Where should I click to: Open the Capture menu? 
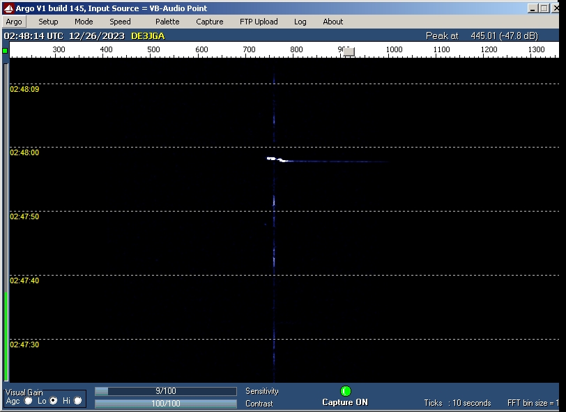(210, 22)
